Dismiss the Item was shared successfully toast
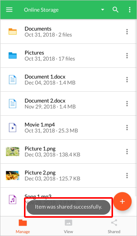This screenshot has width=137, height=236. pyautogui.click(x=68, y=207)
